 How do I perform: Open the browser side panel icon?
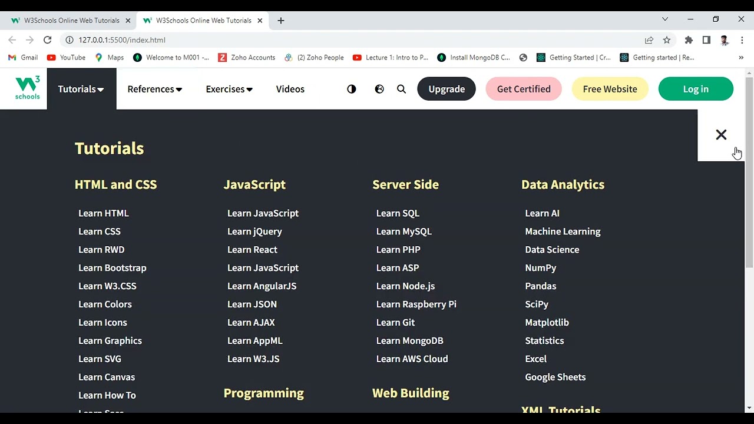click(706, 40)
